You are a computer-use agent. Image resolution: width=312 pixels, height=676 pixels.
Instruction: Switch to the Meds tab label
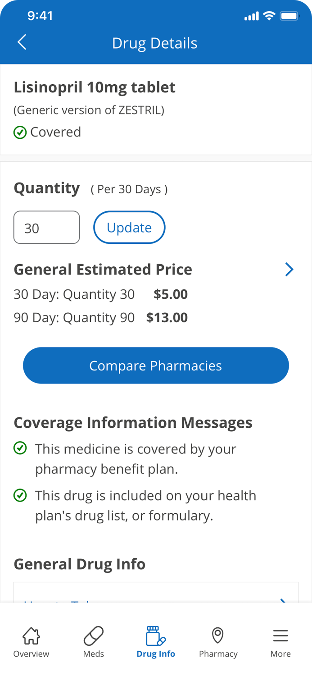94,654
